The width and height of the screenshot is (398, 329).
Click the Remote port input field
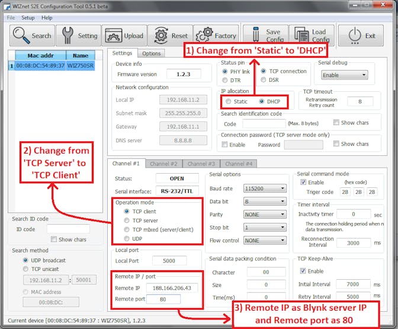coord(163,299)
